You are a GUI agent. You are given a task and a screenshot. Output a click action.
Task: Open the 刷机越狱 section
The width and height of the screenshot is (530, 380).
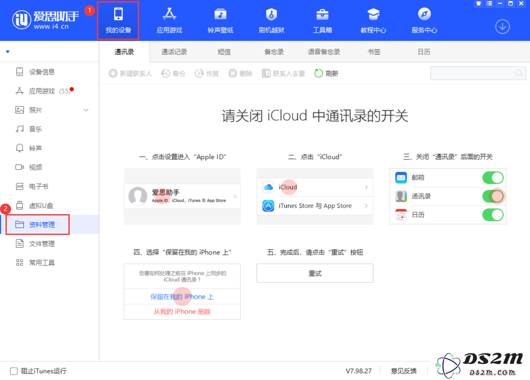[x=271, y=20]
